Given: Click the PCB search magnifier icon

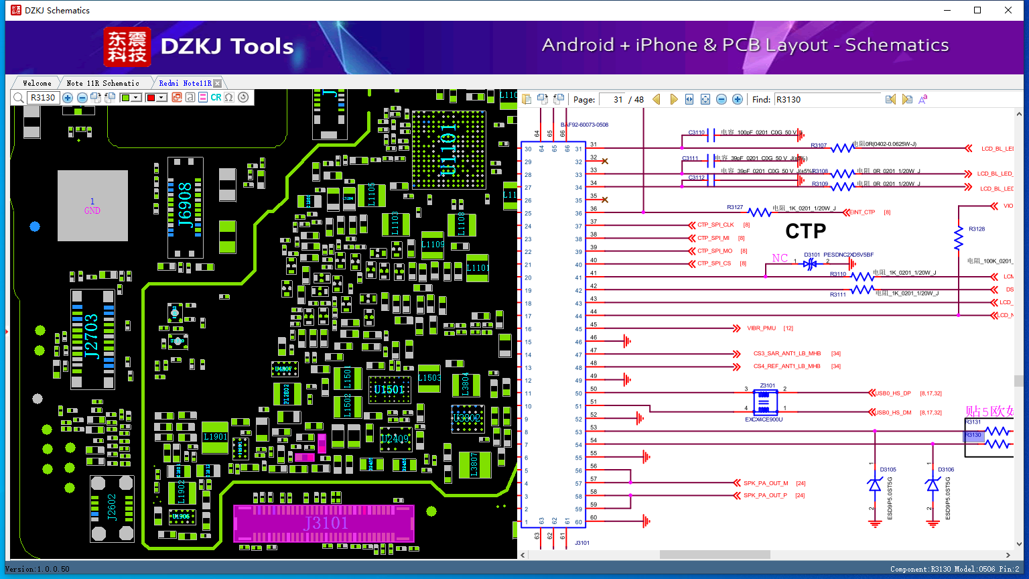Looking at the screenshot, I should 19,98.
